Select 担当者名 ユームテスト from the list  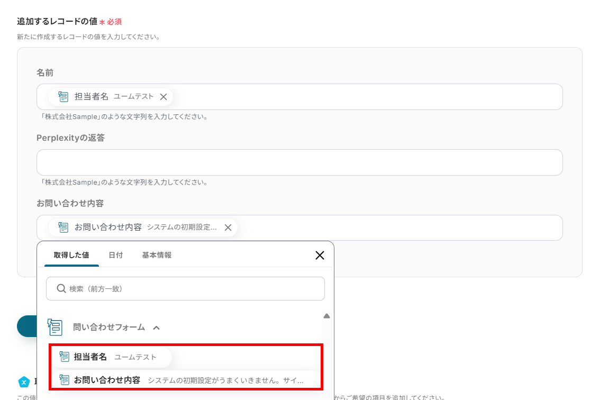pyautogui.click(x=111, y=357)
